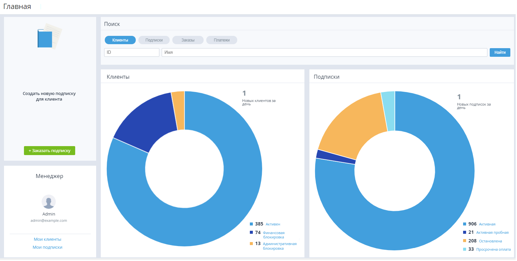Open the Активен clients legend link

point(273,224)
